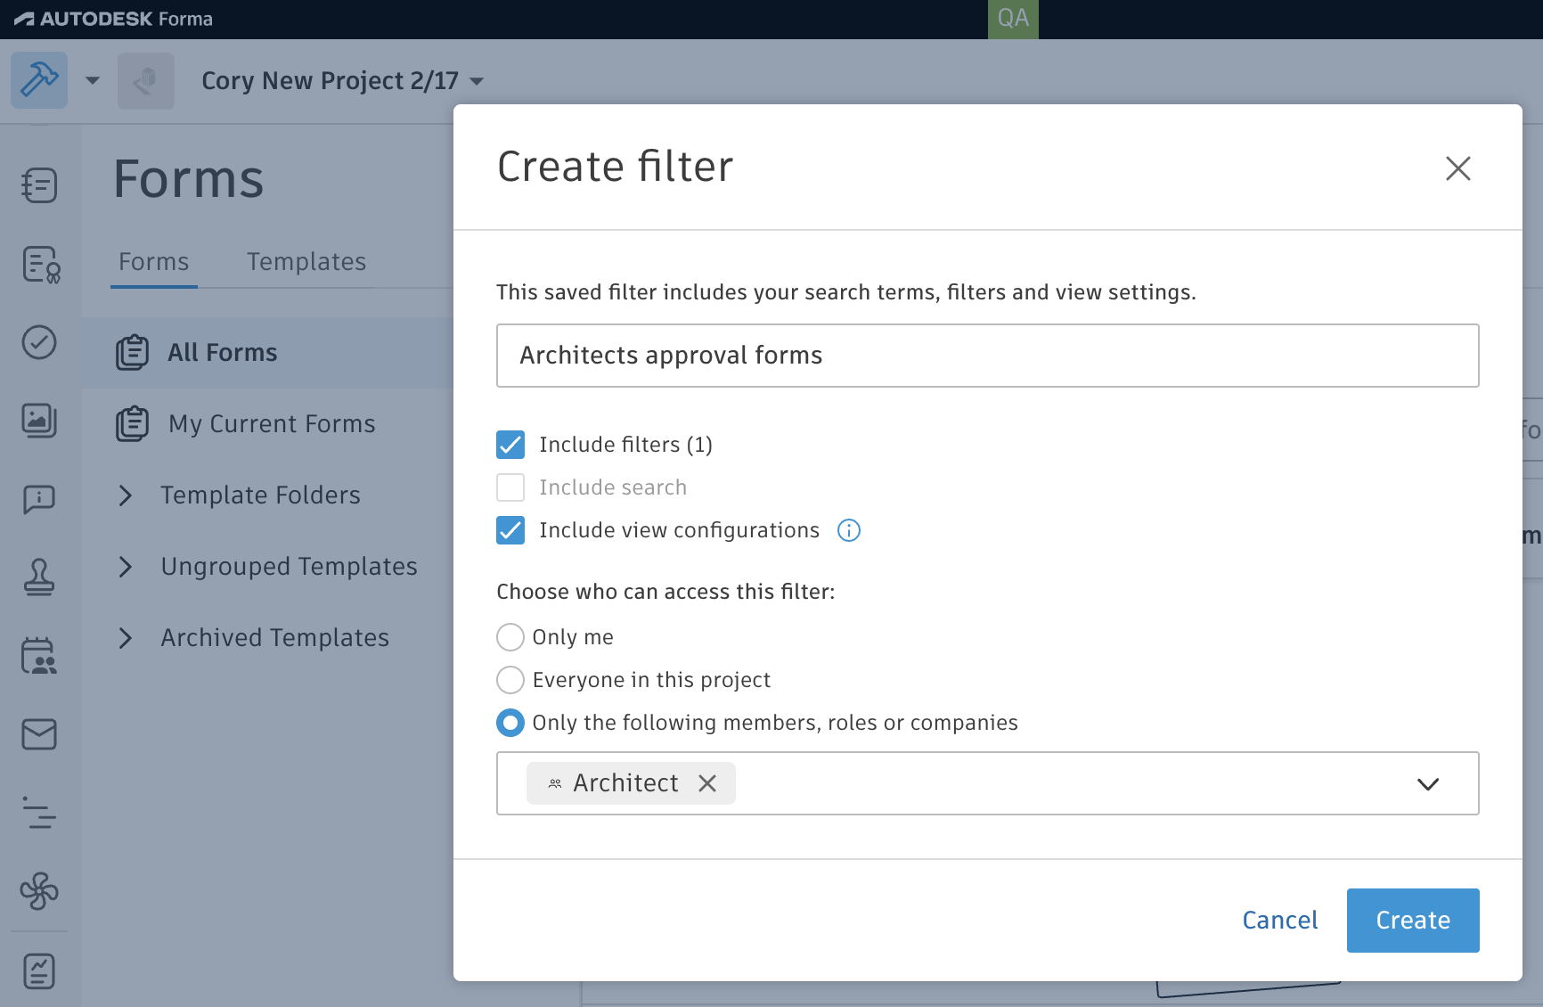Viewport: 1543px width, 1007px height.
Task: Click the Create button
Action: pos(1413,921)
